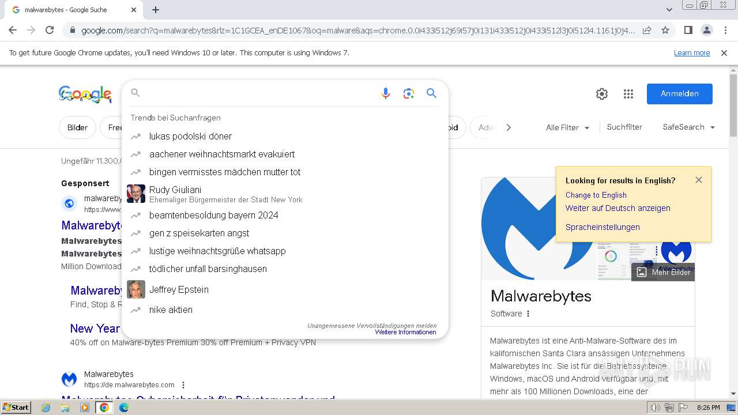
Task: Click the address bar URL
Action: pyautogui.click(x=357, y=30)
